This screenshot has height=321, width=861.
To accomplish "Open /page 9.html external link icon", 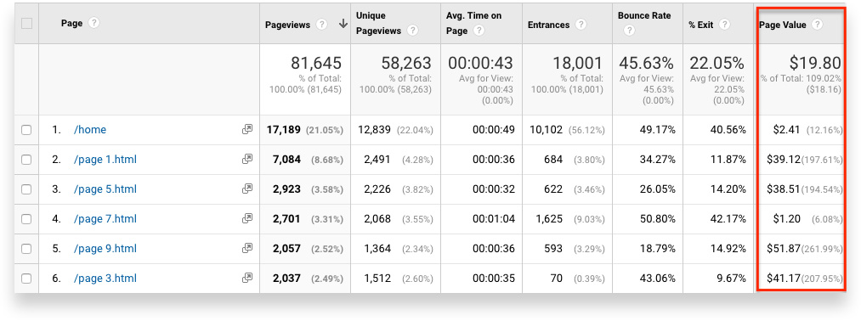I will pyautogui.click(x=247, y=248).
